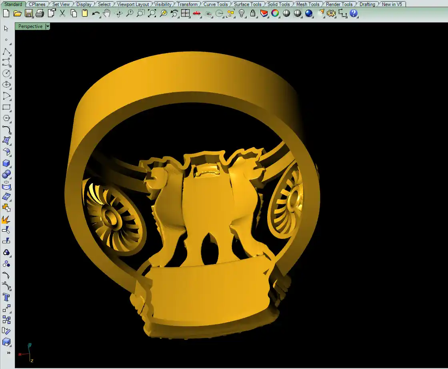
Task: Click the Zoom Extents icon
Action: [x=152, y=14]
